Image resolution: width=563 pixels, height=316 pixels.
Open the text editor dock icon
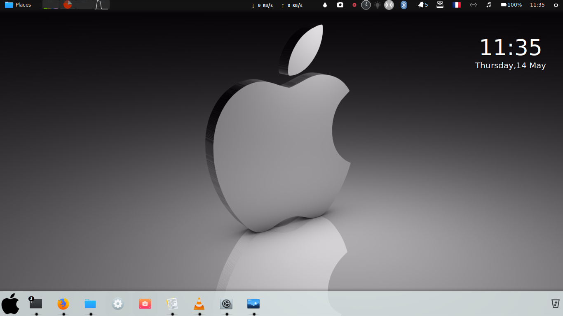tap(172, 304)
